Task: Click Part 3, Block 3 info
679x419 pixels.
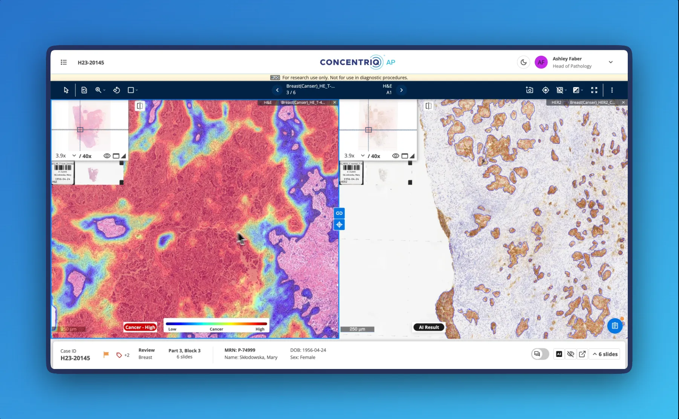Action: point(185,354)
